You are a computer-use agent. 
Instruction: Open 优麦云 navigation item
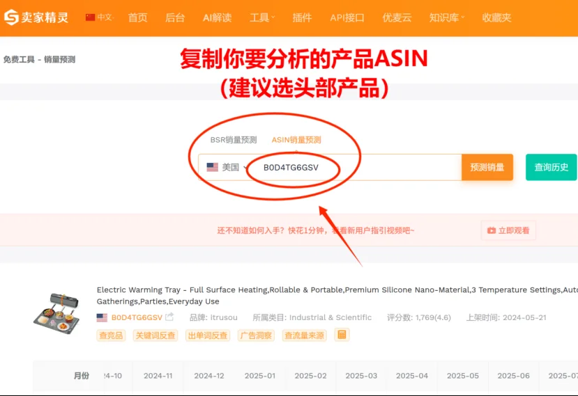tap(397, 17)
